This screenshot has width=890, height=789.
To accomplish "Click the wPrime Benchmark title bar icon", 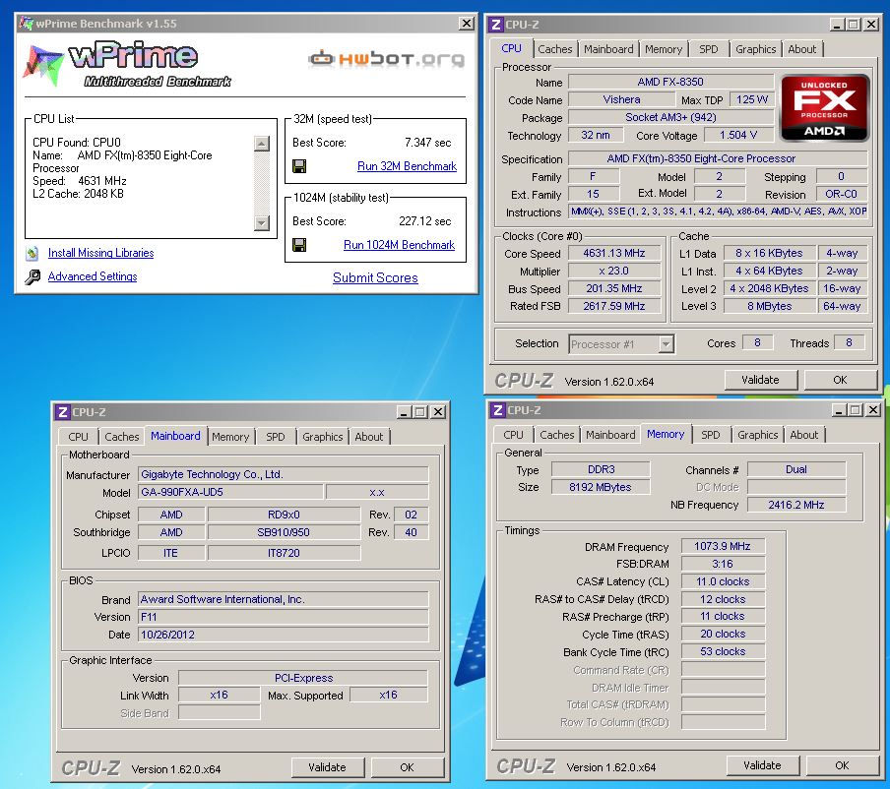I will [x=26, y=22].
